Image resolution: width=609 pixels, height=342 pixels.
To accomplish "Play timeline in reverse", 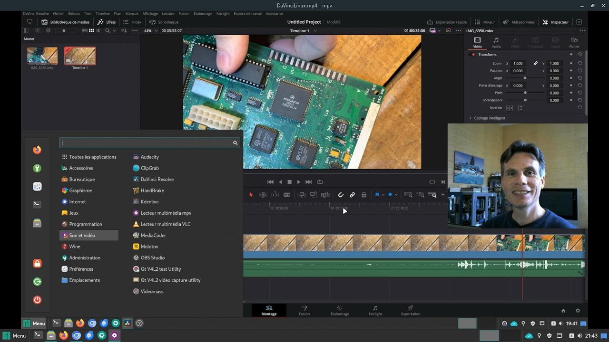I will [280, 182].
